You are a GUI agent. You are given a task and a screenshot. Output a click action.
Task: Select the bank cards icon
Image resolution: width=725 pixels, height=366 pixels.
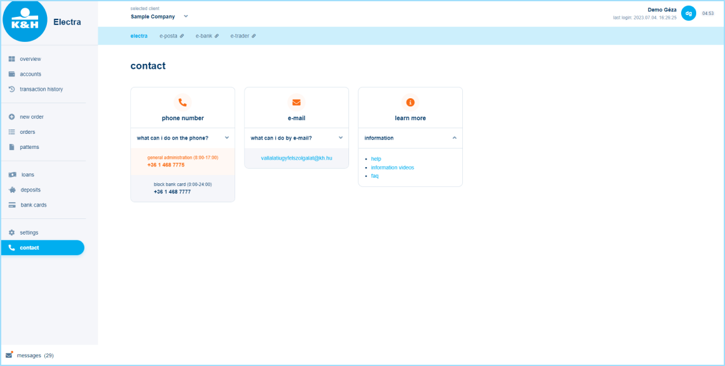(x=11, y=205)
